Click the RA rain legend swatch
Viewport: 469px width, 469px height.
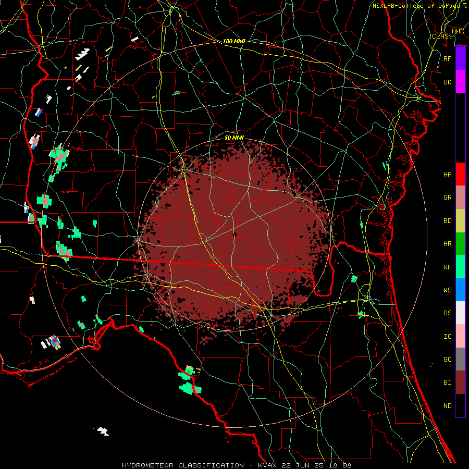[460, 266]
